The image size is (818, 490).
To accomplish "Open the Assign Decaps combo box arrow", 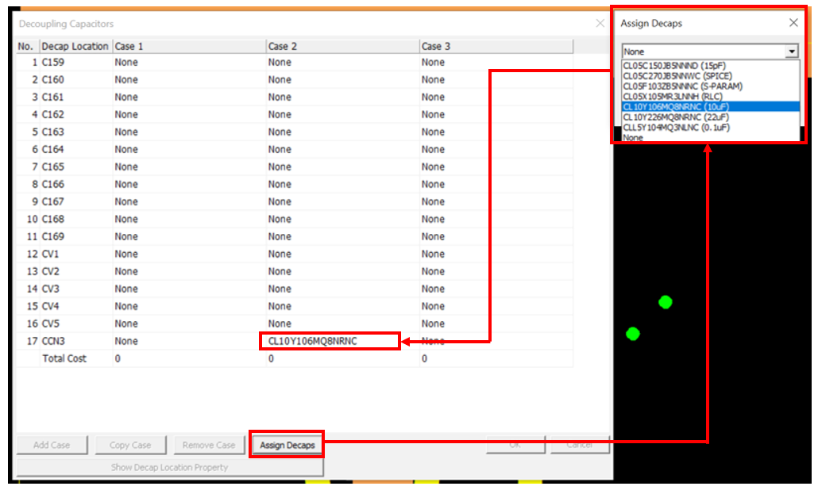I will click(x=791, y=52).
